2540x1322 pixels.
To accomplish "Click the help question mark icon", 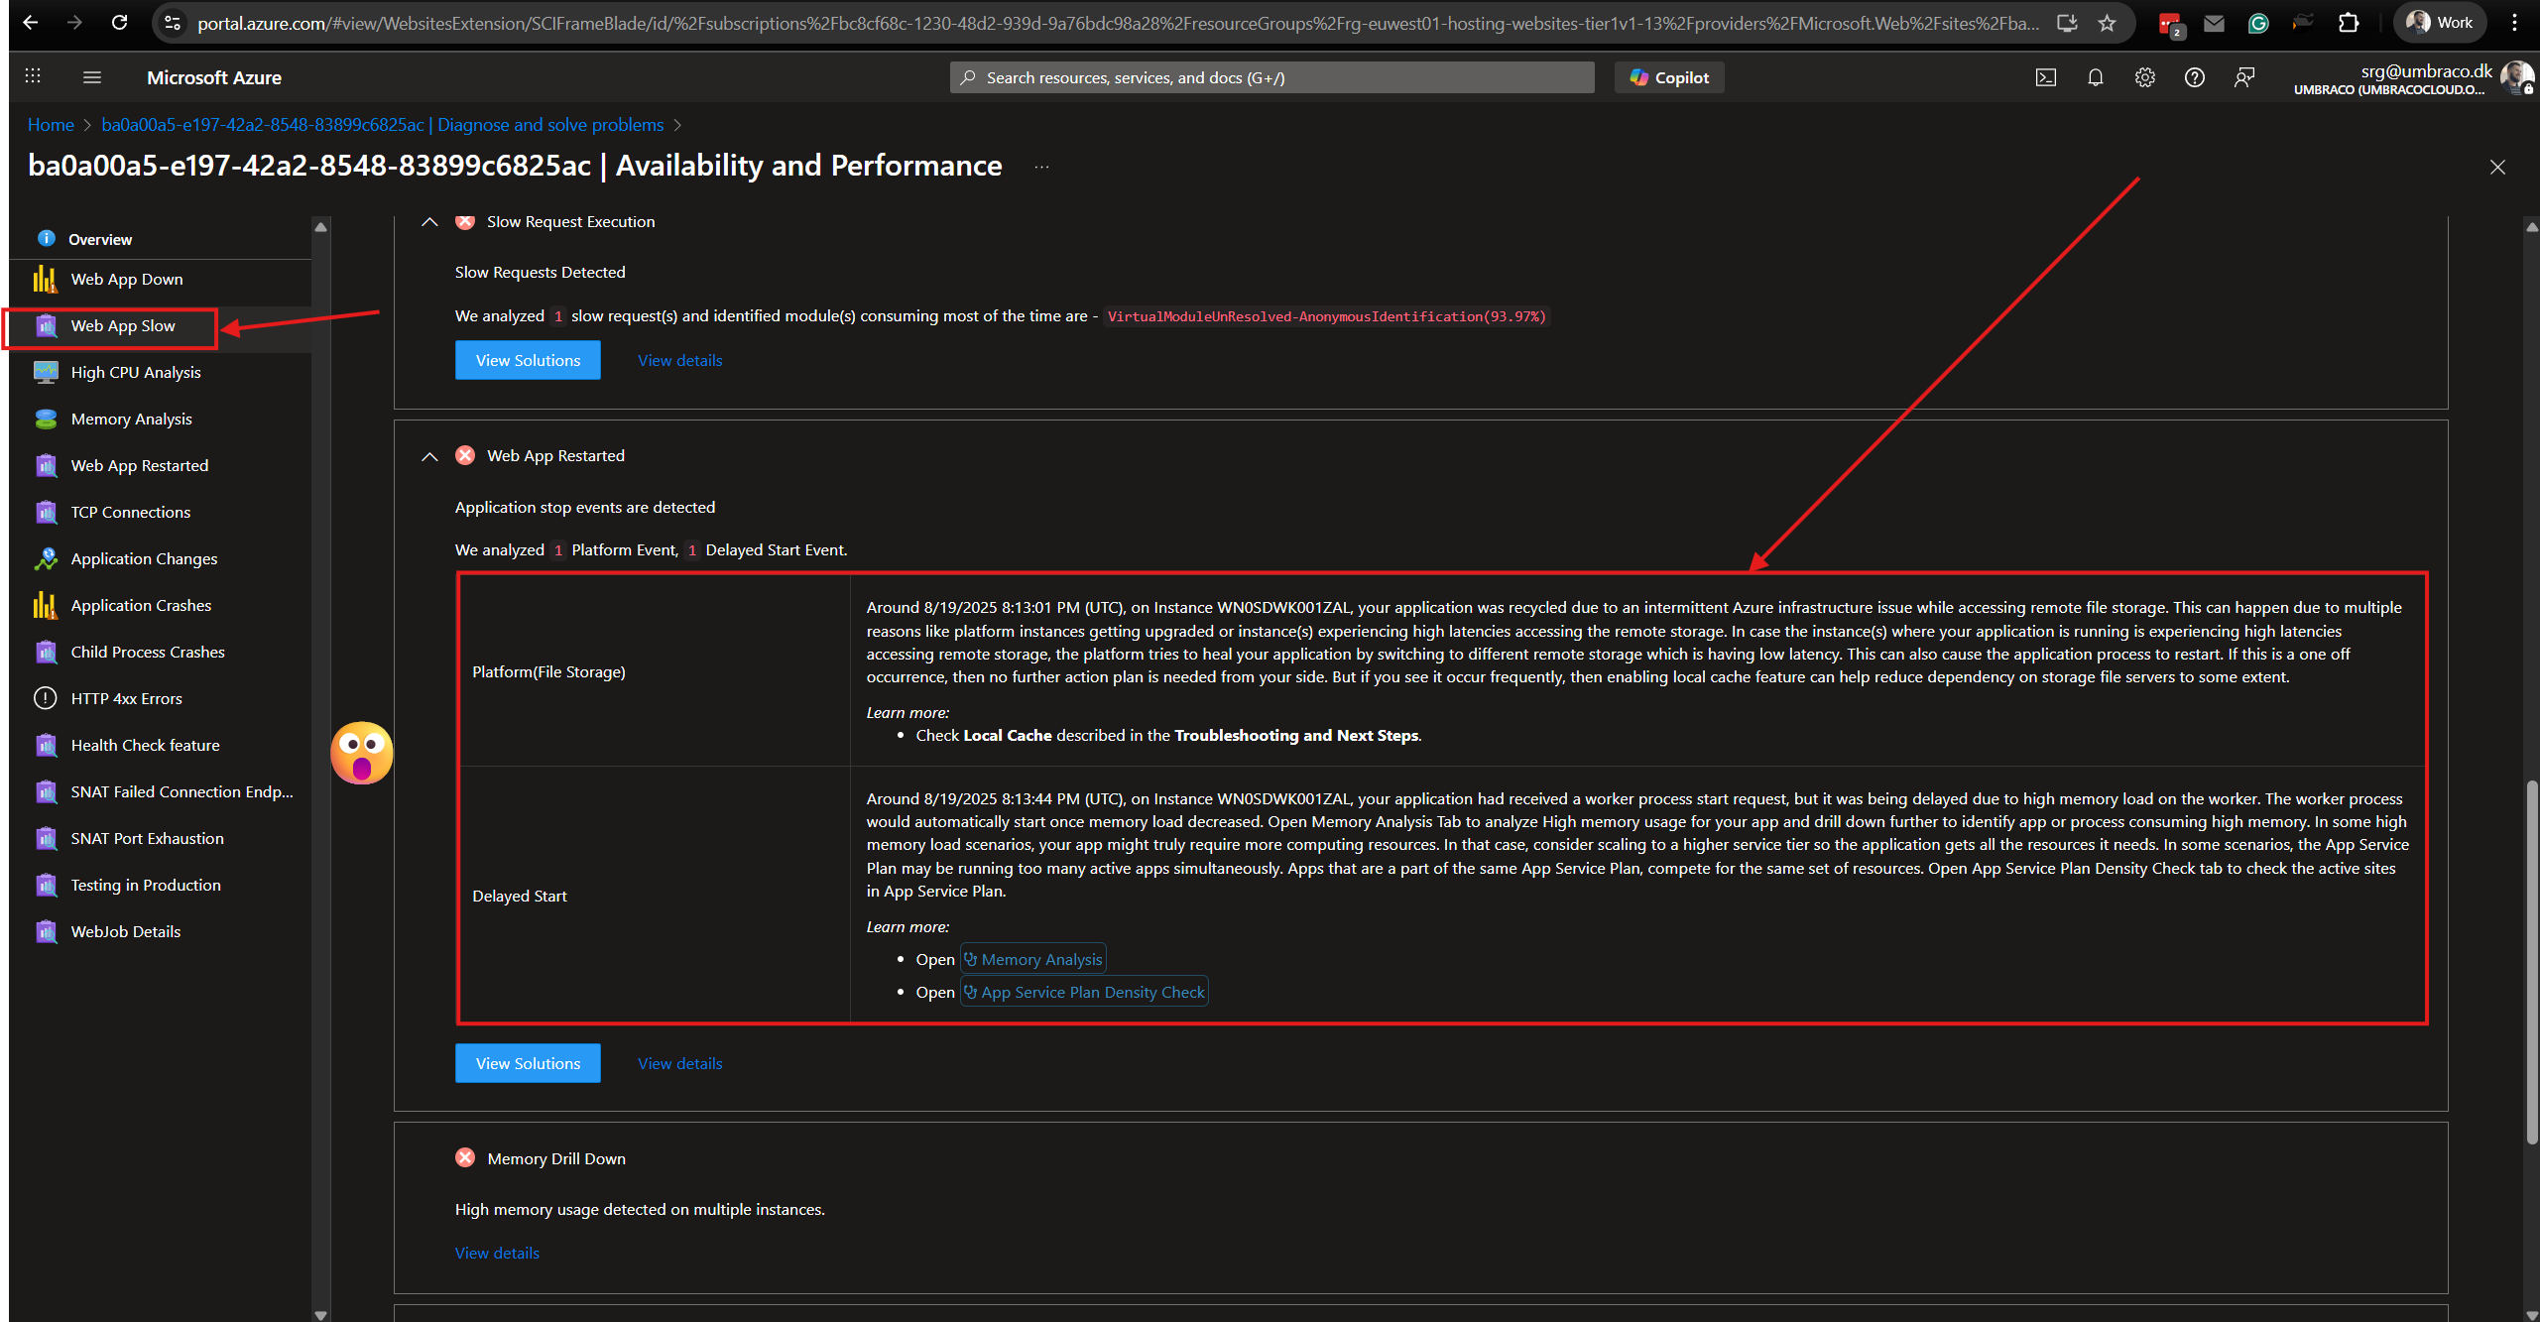I will (x=2194, y=77).
